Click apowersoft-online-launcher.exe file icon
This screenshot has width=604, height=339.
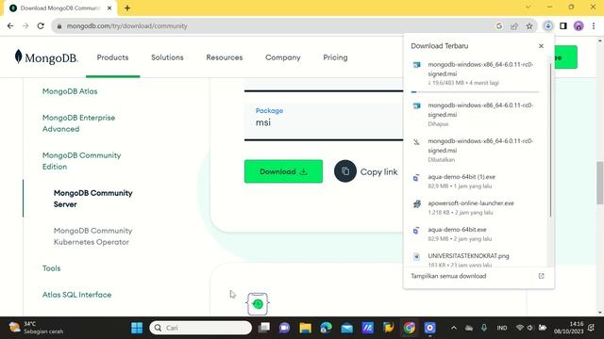pos(417,203)
